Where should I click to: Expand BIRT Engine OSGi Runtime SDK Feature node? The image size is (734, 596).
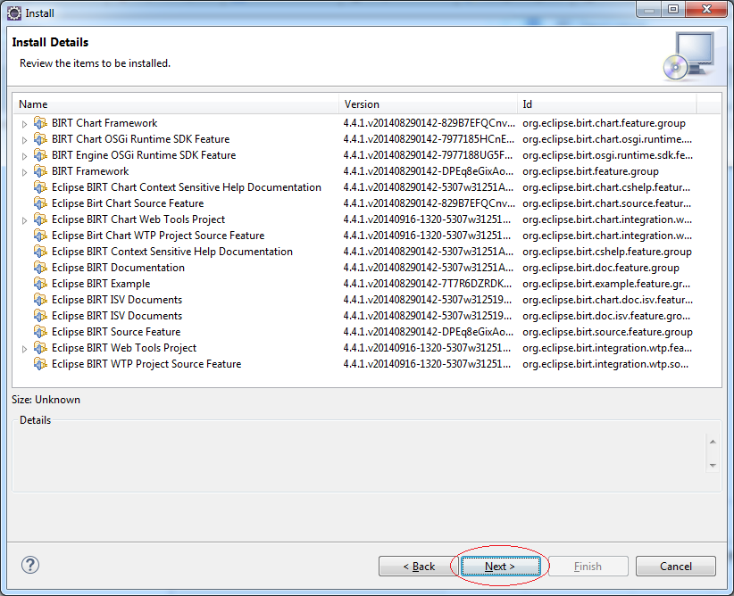tap(24, 156)
